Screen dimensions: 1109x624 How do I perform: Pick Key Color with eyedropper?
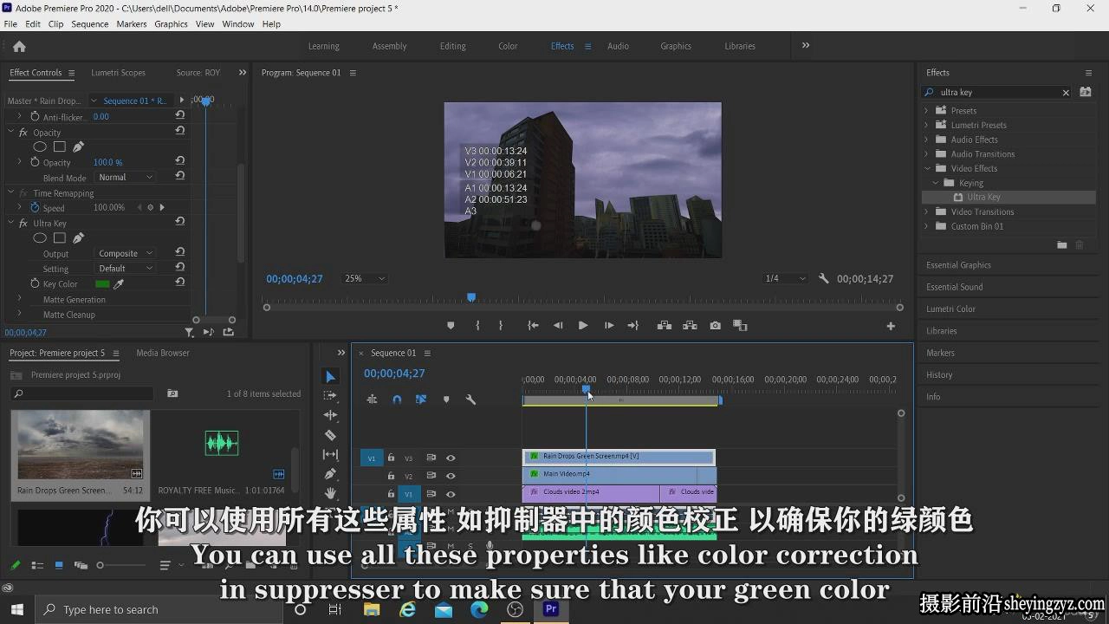pyautogui.click(x=119, y=283)
